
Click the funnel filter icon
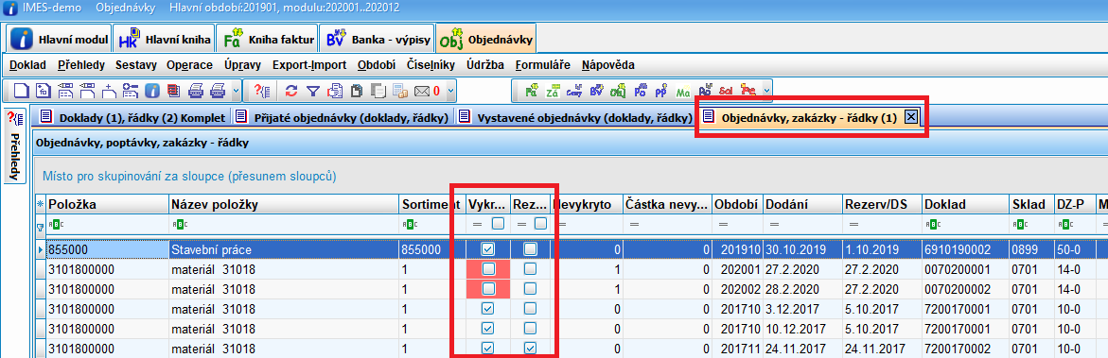point(313,91)
